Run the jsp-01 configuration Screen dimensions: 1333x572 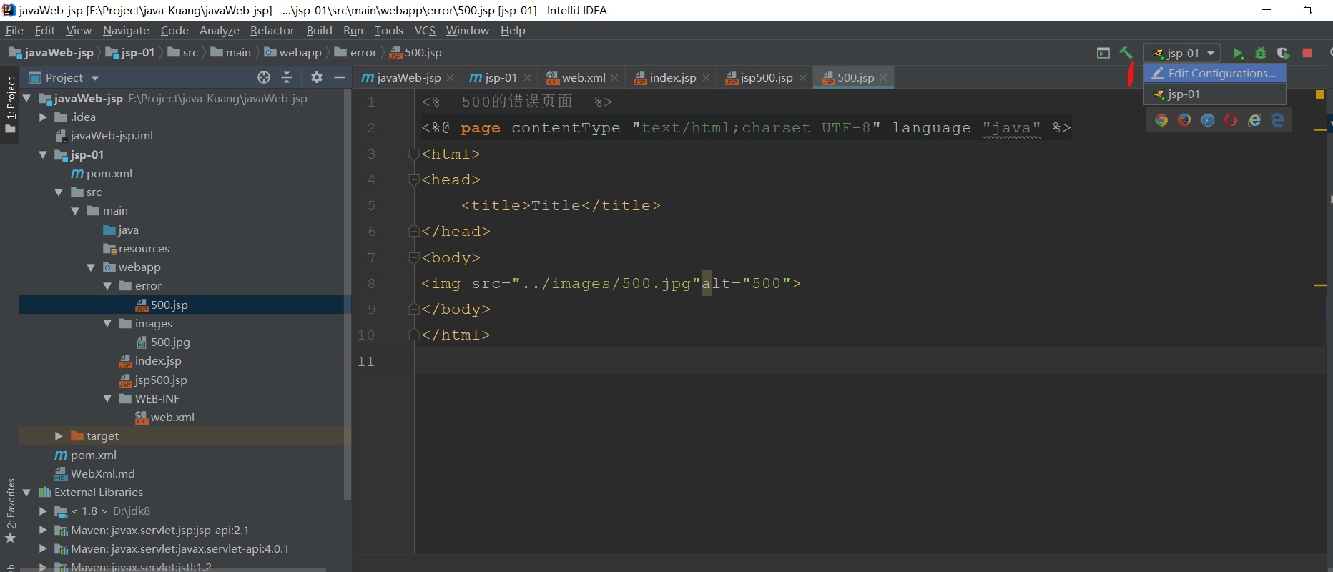coord(1238,54)
